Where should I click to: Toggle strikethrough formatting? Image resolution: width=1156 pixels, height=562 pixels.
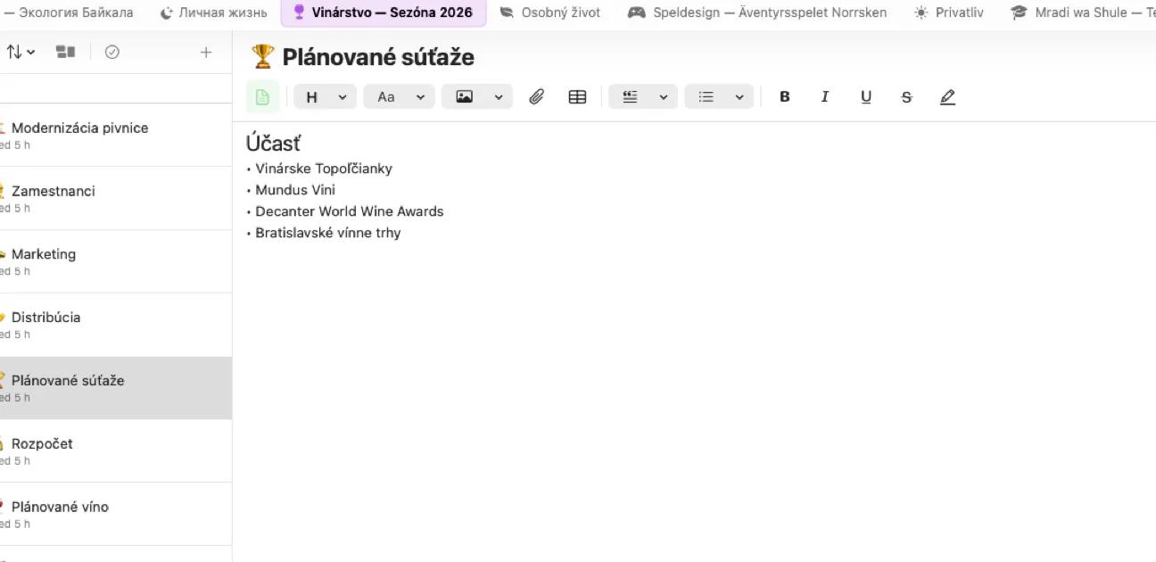(906, 97)
